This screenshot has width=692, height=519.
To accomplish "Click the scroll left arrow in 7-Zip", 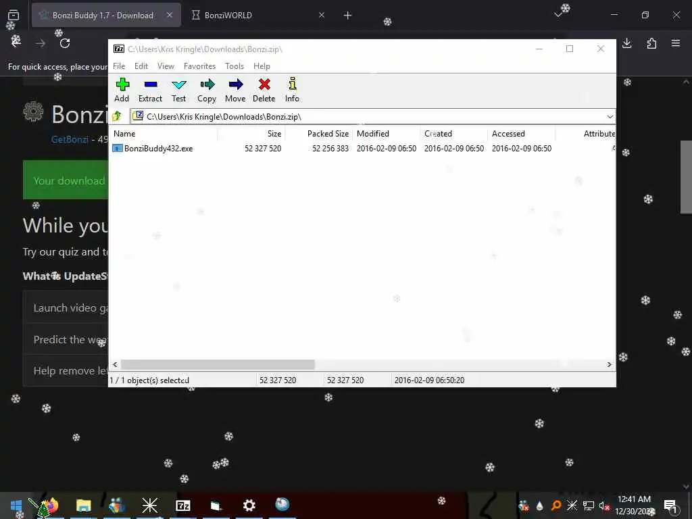I will (115, 364).
